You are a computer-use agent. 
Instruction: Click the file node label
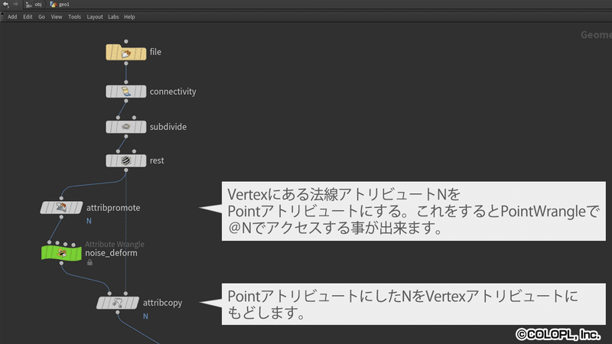pyautogui.click(x=155, y=52)
